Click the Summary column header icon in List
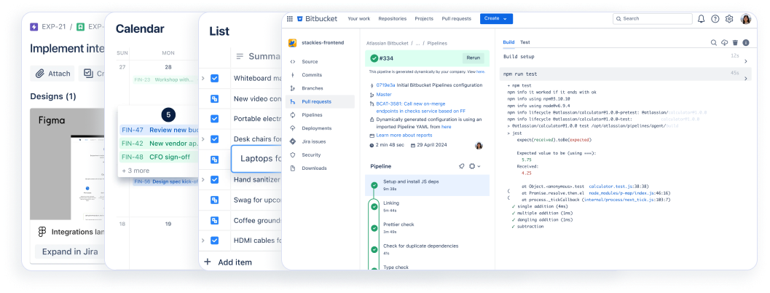 [x=240, y=57]
